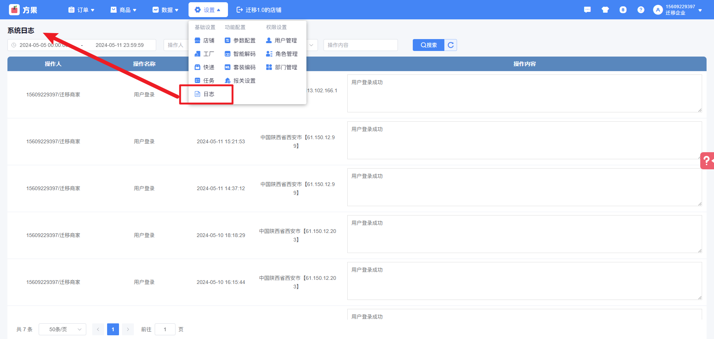Viewport: 714px width, 339px height.
Task: Click the 搜索 search button
Action: pos(428,45)
